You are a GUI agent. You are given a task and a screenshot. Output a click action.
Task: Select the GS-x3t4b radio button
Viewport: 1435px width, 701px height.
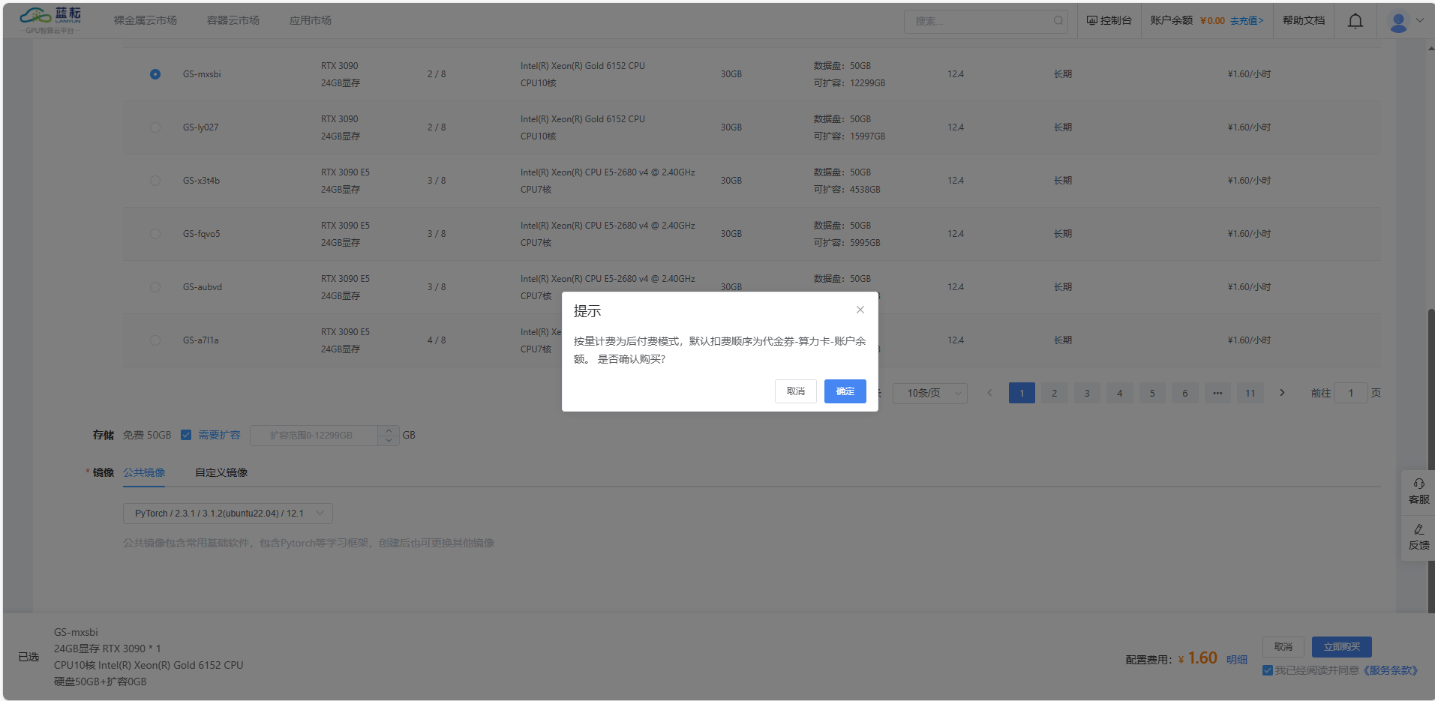155,181
